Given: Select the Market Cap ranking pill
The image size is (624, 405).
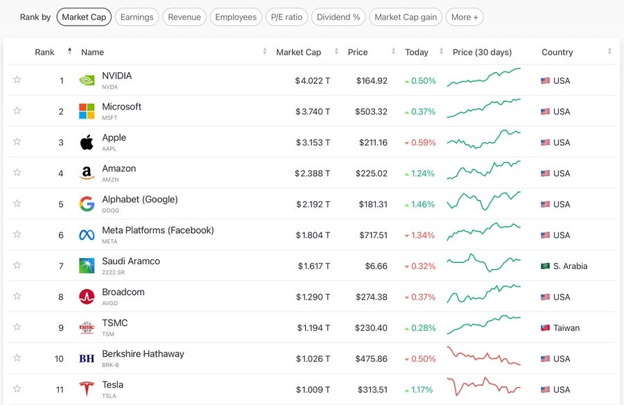Looking at the screenshot, I should coord(84,17).
